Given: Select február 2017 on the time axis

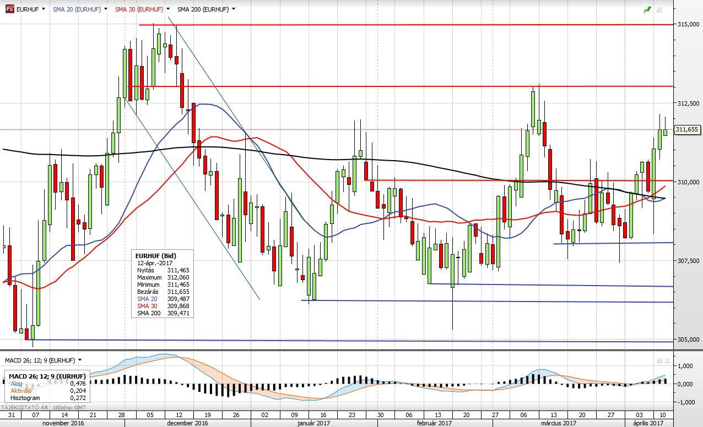Looking at the screenshot, I should (x=435, y=423).
